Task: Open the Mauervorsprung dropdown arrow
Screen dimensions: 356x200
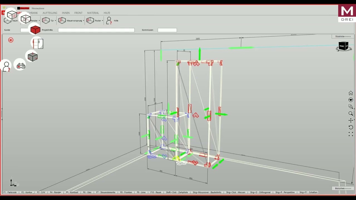Action: [x=83, y=21]
